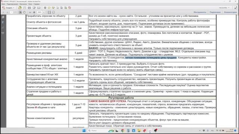Select the Hand pan tool
The height and width of the screenshot is (134, 239).
pyautogui.click(x=24, y=12)
